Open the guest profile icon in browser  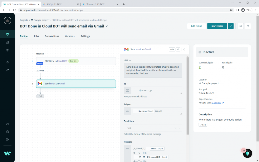[x=243, y=10]
